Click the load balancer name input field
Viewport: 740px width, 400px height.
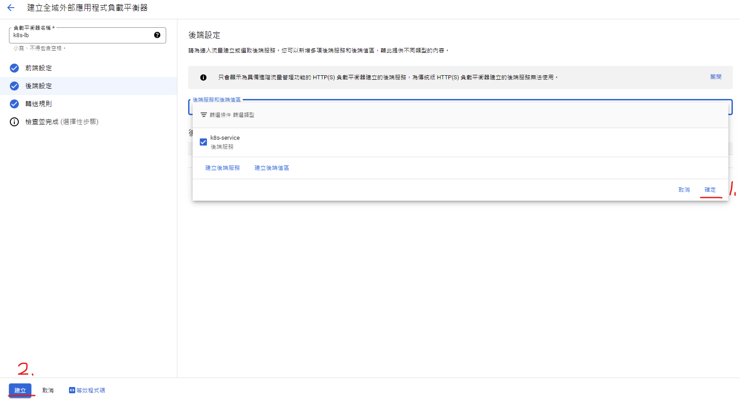pos(87,35)
